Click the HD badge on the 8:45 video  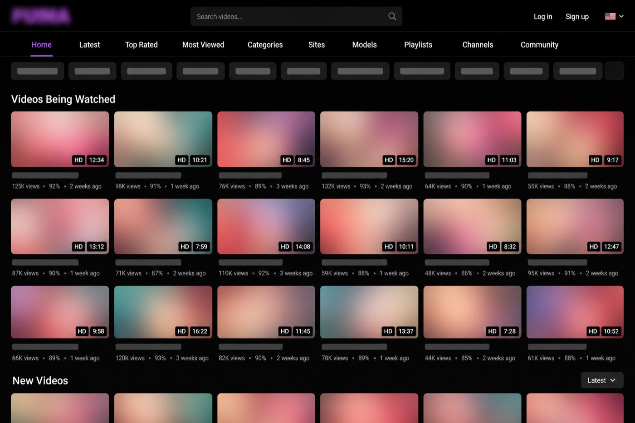pyautogui.click(x=287, y=160)
